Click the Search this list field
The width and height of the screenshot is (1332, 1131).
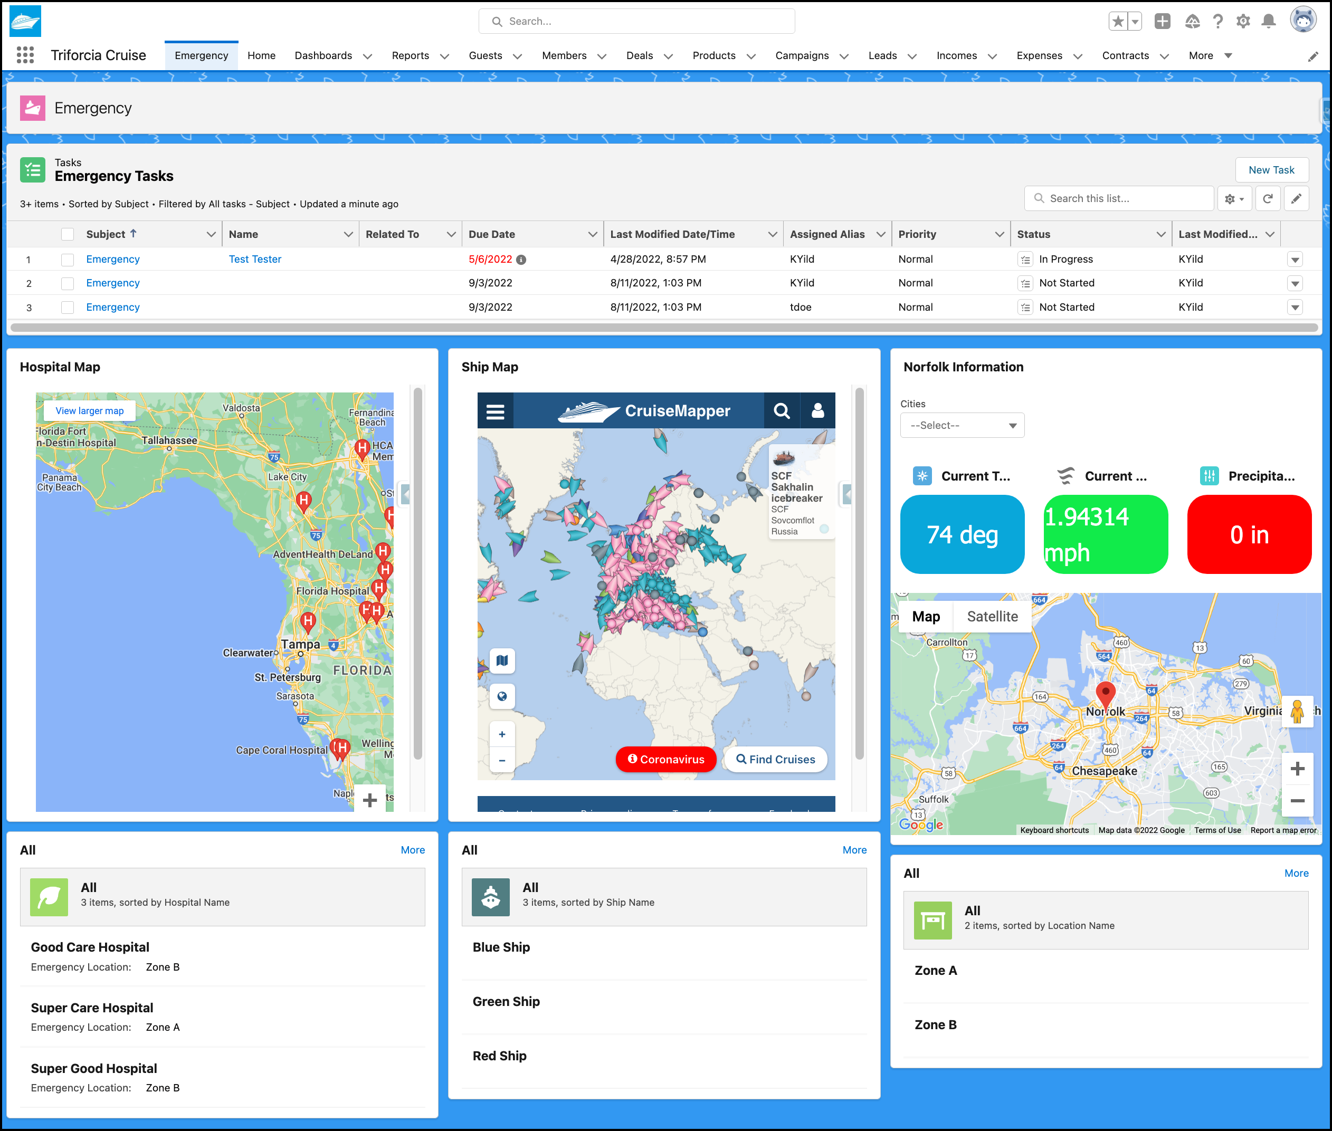1119,199
